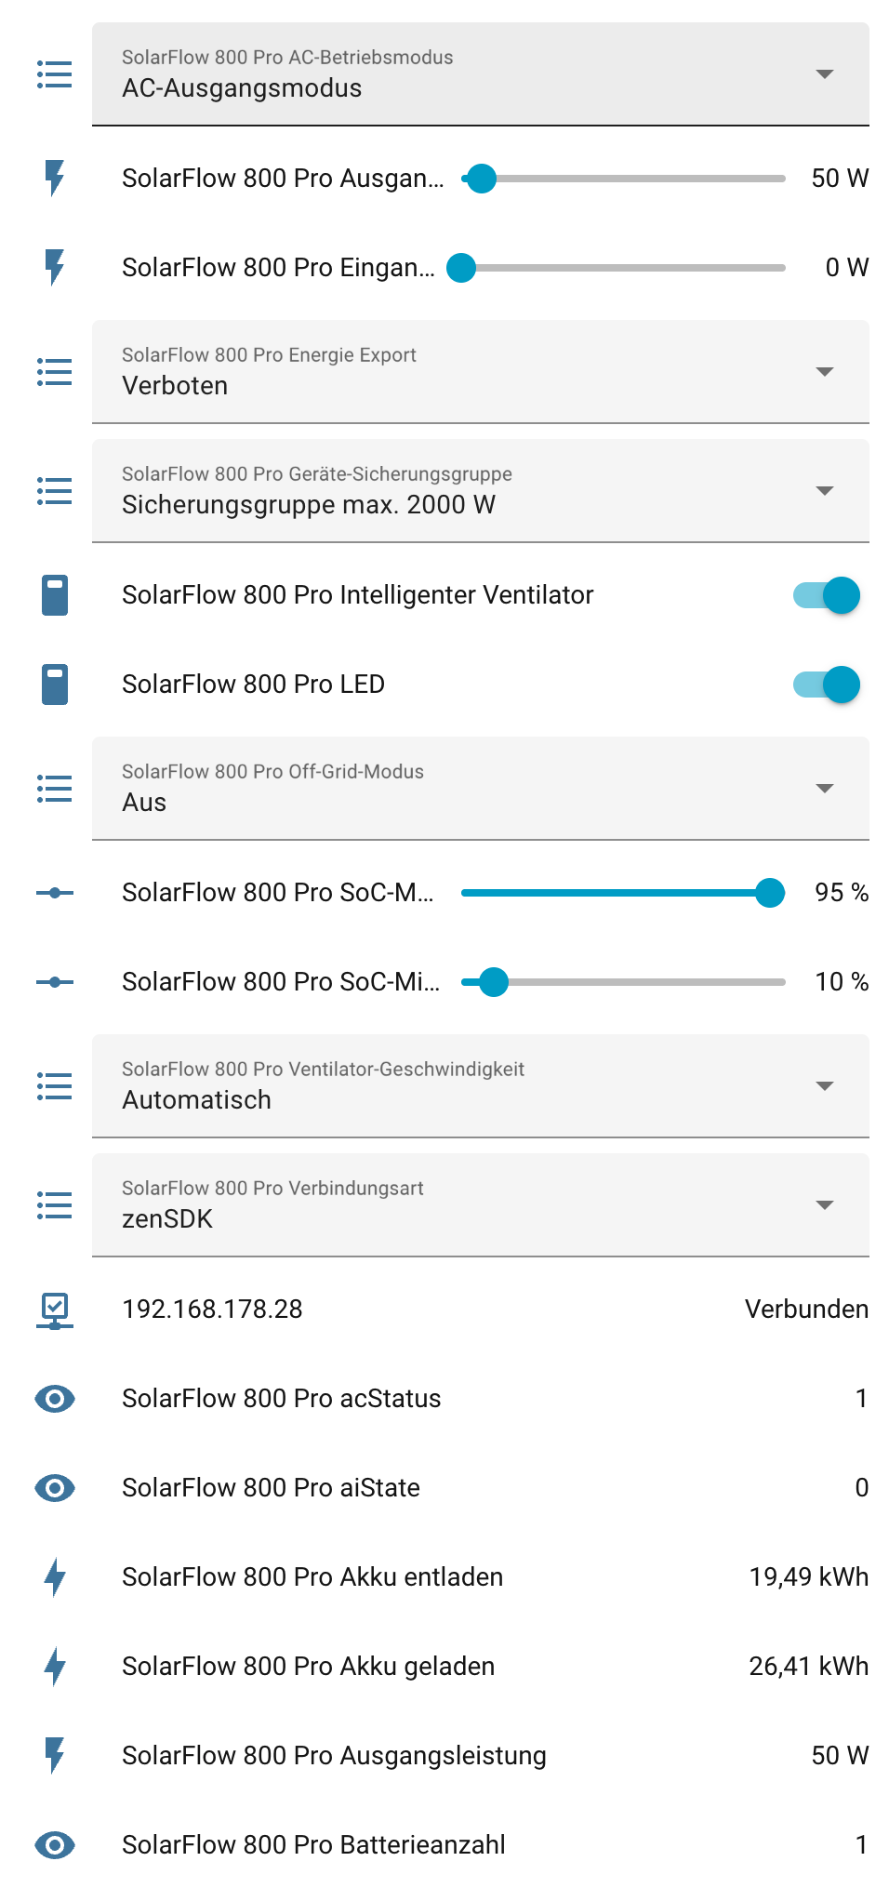The width and height of the screenshot is (889, 1888).
Task: Click the Geräte-Sicherungsgruppe selection field
Action: [x=481, y=491]
